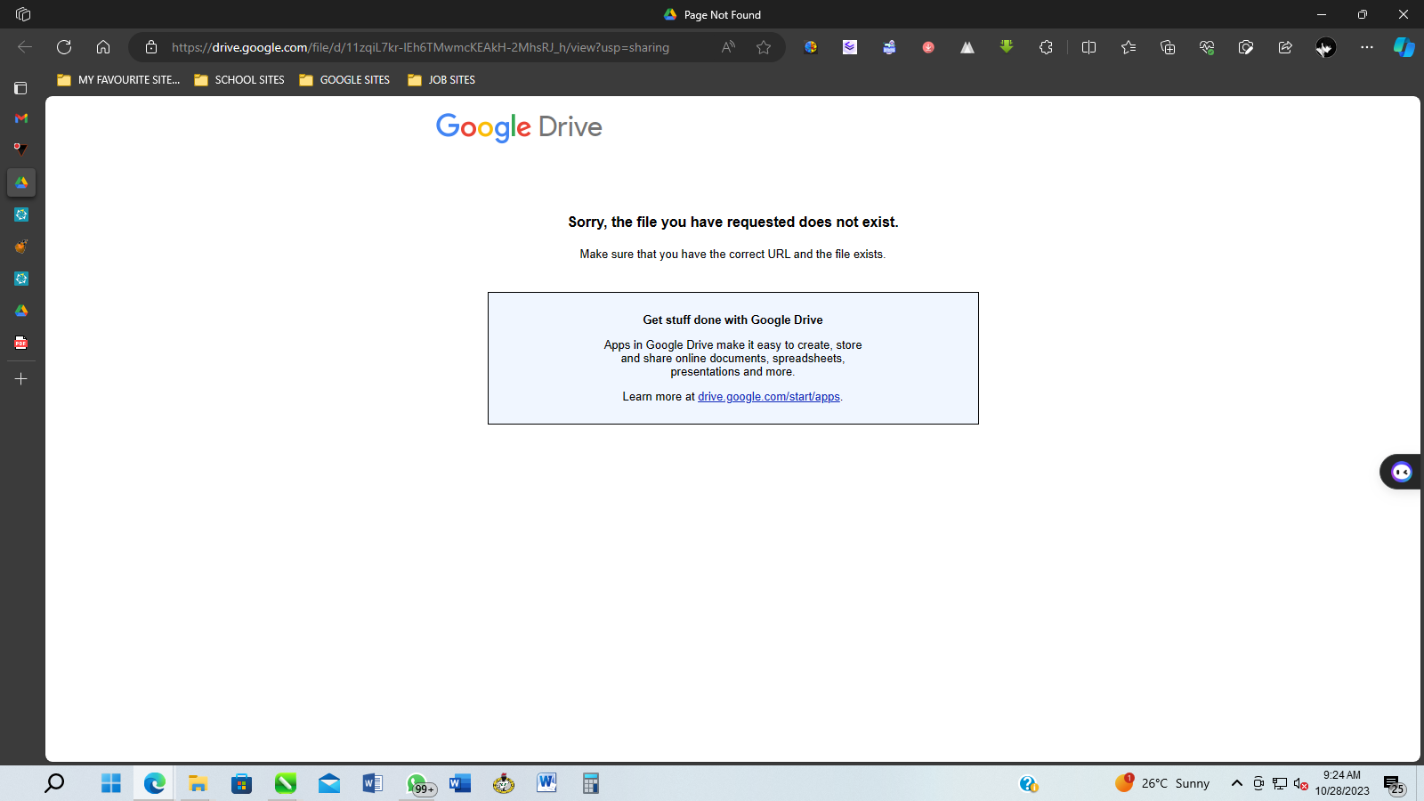
Task: Open the GOOGLE SITES bookmarks folder
Action: (344, 80)
